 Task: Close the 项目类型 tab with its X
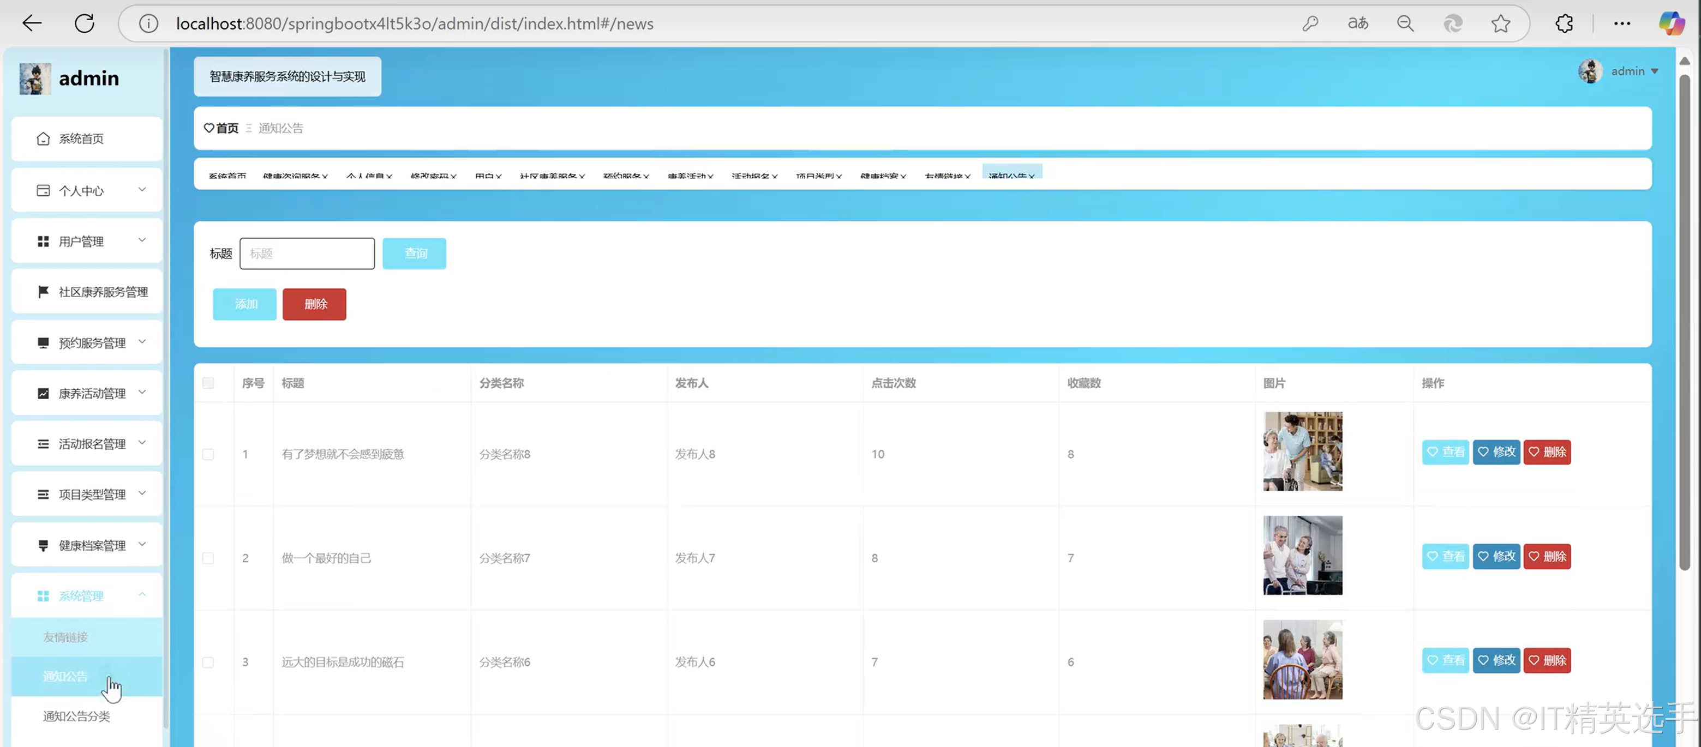pyautogui.click(x=838, y=176)
